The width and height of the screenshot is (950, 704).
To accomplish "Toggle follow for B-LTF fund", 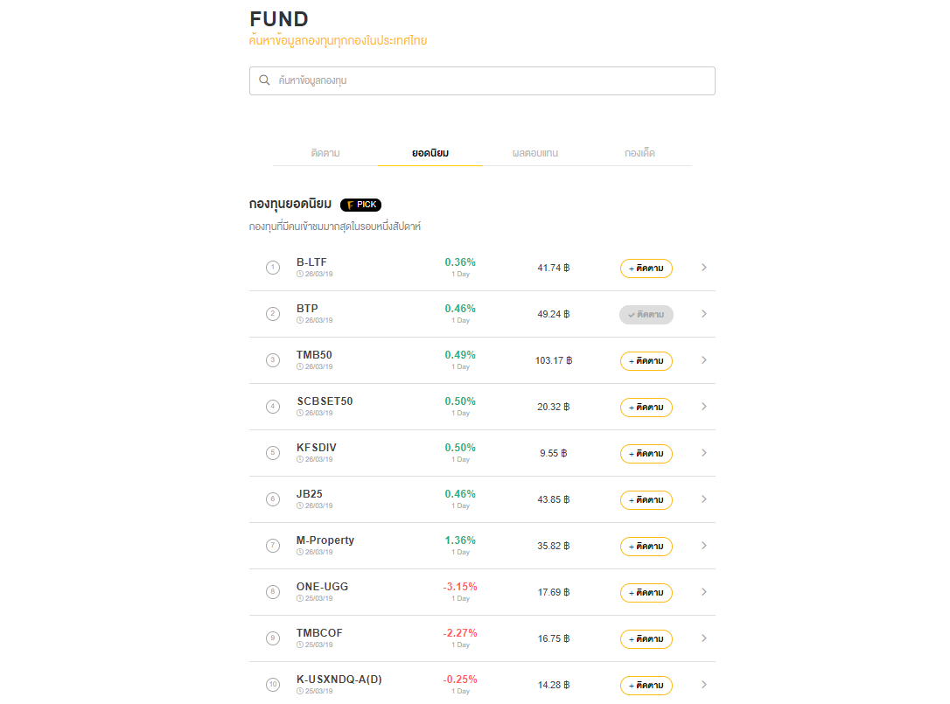I will (646, 268).
